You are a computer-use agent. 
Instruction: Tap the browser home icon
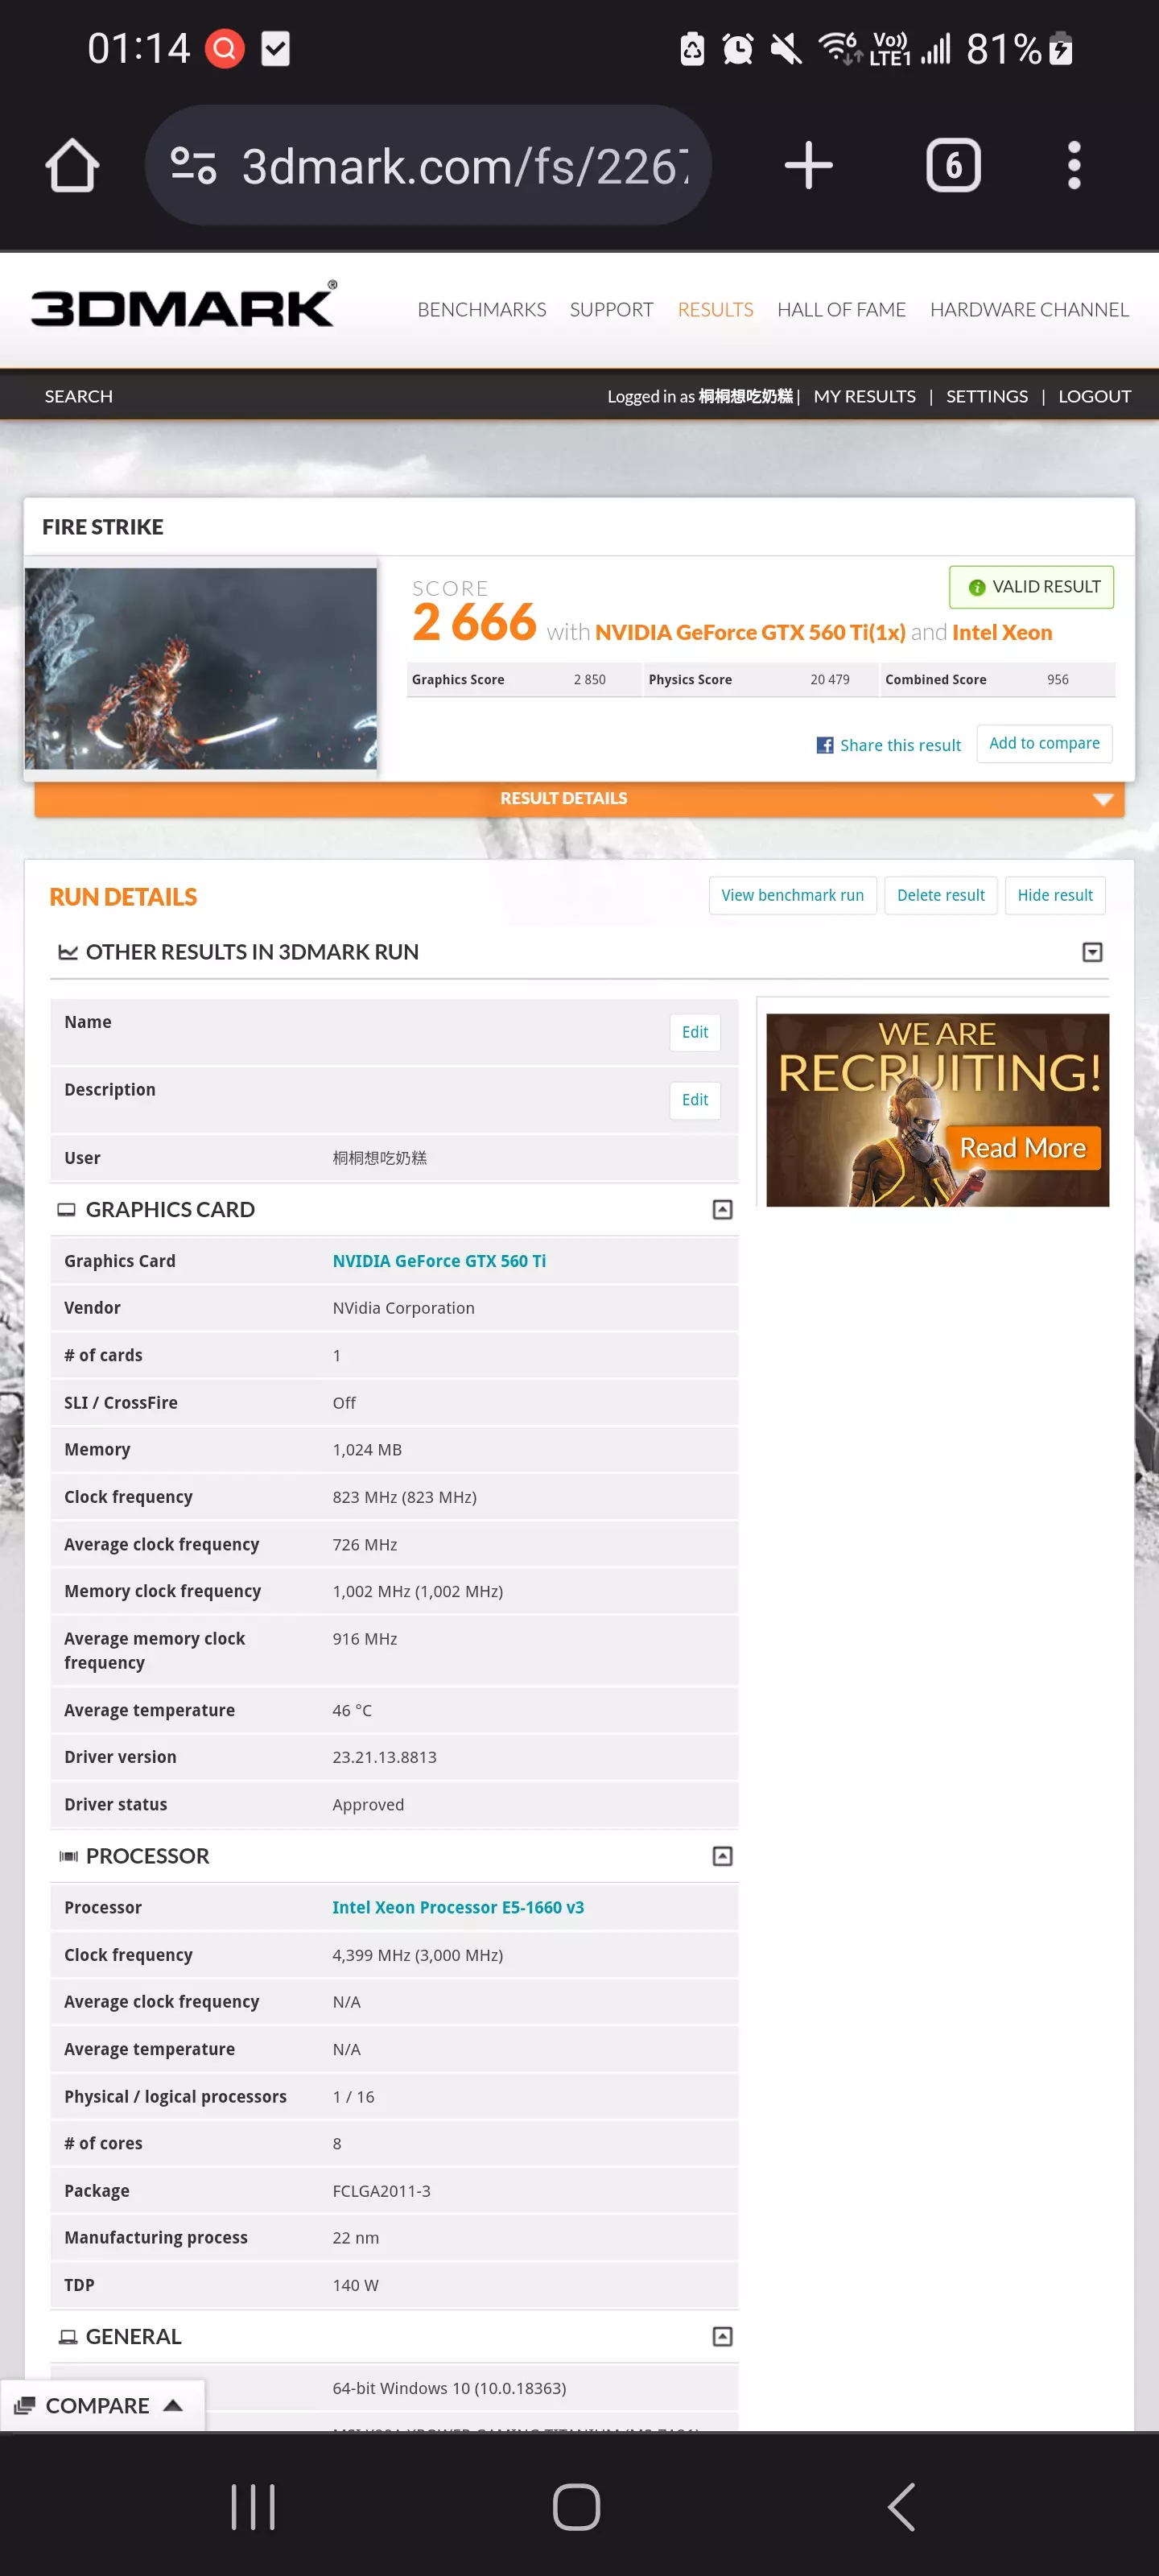(x=72, y=165)
